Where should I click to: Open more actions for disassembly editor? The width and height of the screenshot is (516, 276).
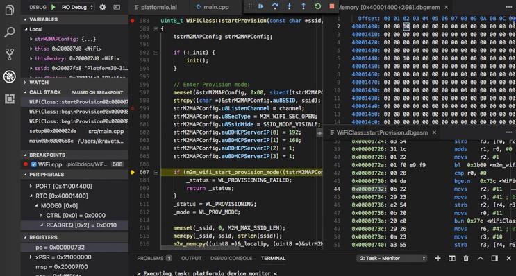tap(508, 132)
